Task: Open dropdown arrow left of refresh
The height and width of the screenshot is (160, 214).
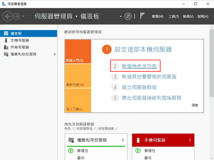Action: (x=121, y=16)
